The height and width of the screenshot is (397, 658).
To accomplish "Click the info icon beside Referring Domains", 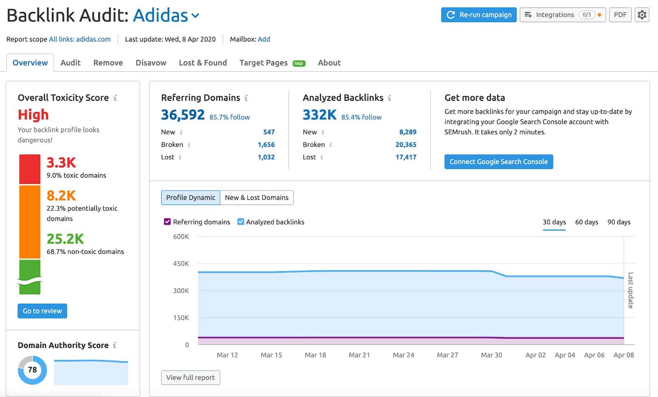I will 246,98.
